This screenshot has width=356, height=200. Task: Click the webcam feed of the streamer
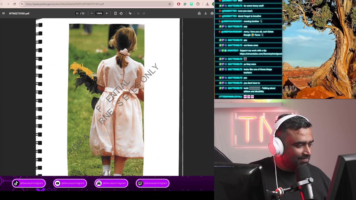tap(285, 149)
